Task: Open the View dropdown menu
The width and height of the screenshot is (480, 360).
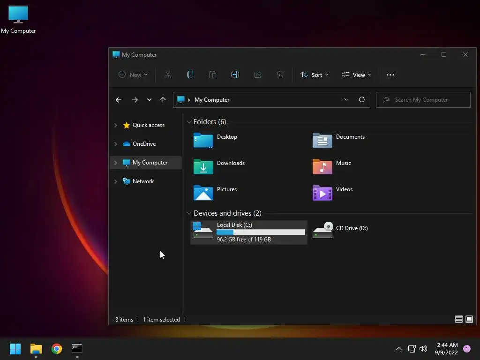Action: (356, 75)
